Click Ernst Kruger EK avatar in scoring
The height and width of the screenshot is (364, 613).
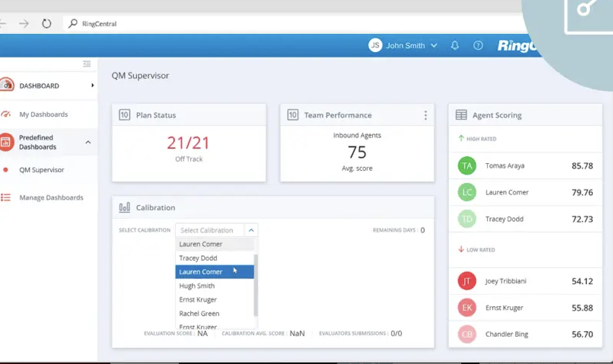point(467,308)
